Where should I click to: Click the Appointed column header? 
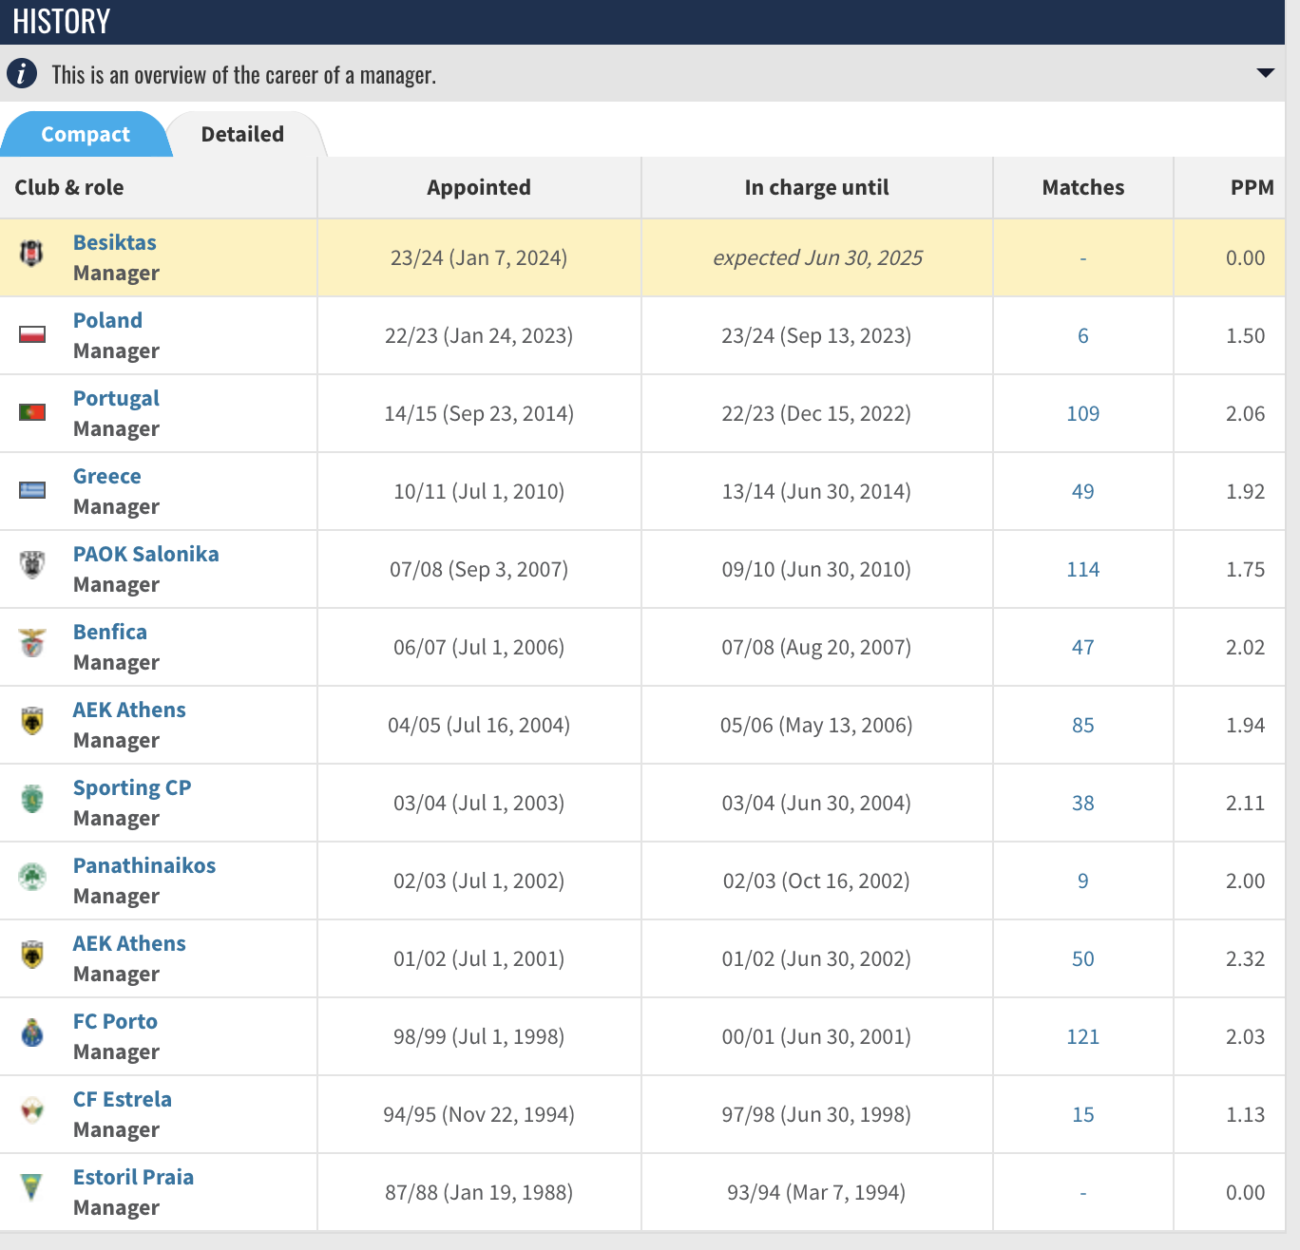(x=479, y=187)
